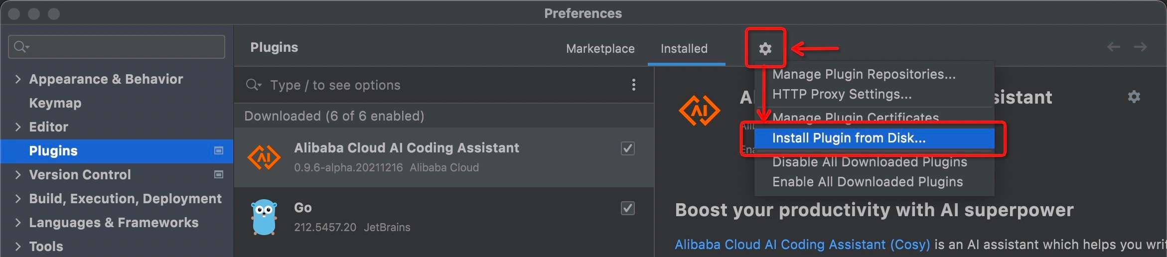Click the Go gopher plugin icon

coord(264,217)
